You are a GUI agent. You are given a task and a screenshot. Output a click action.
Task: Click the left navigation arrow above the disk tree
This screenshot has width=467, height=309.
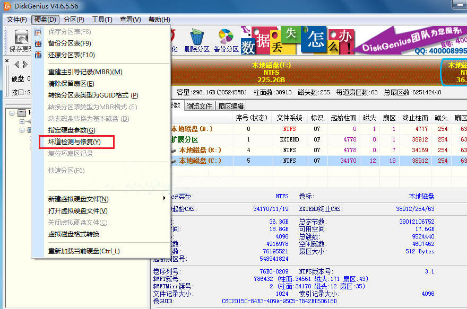pos(17,64)
